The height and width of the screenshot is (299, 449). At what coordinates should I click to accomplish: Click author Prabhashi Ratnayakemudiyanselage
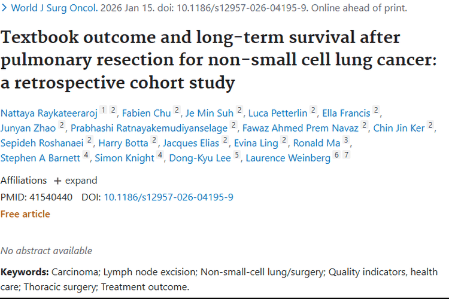point(148,127)
